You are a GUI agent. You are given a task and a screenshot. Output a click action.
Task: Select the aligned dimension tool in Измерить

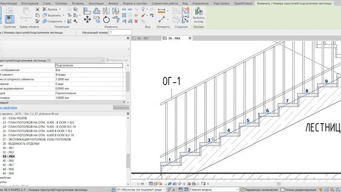161,11
